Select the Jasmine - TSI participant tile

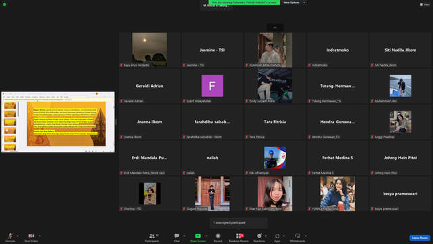coord(212,49)
